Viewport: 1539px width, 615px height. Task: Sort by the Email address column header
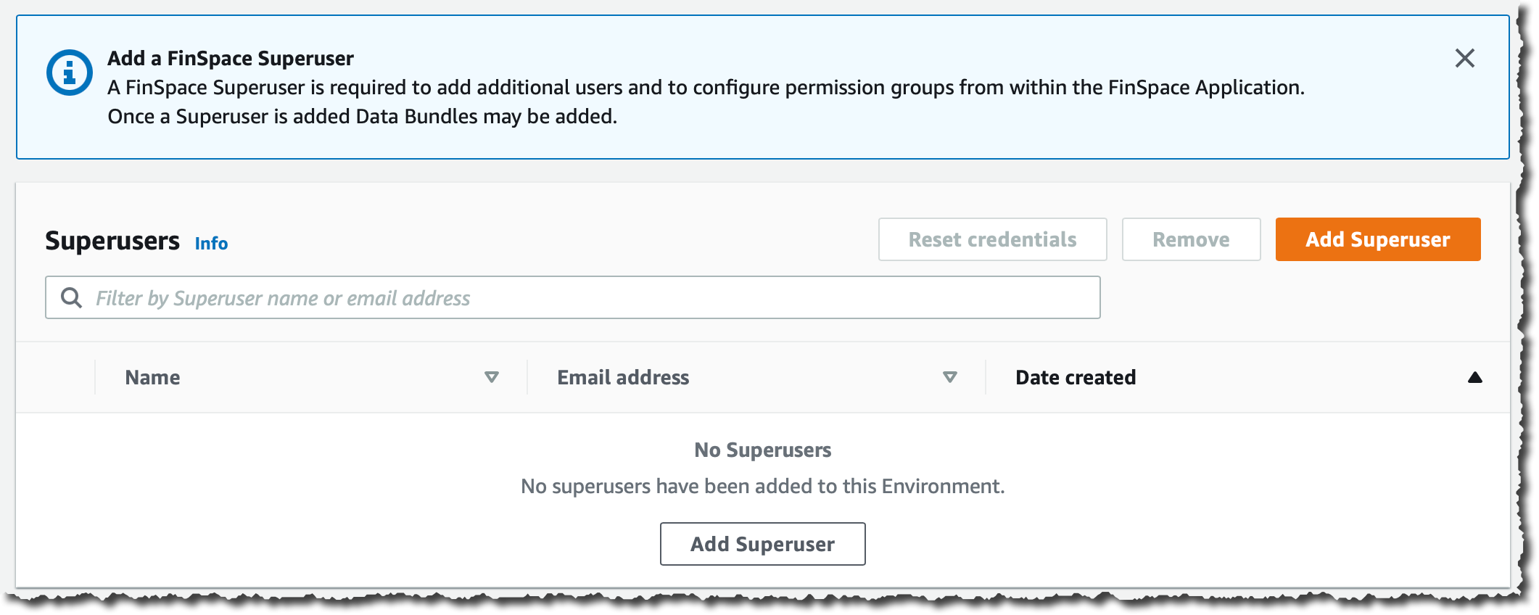623,377
